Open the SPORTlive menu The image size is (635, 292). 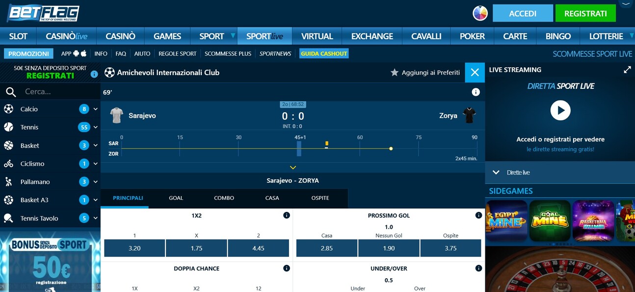pos(265,36)
